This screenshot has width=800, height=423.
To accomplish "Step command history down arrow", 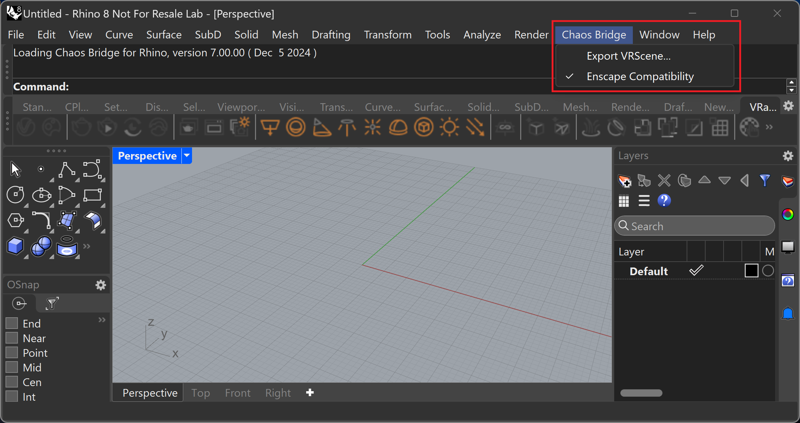I will (x=792, y=90).
